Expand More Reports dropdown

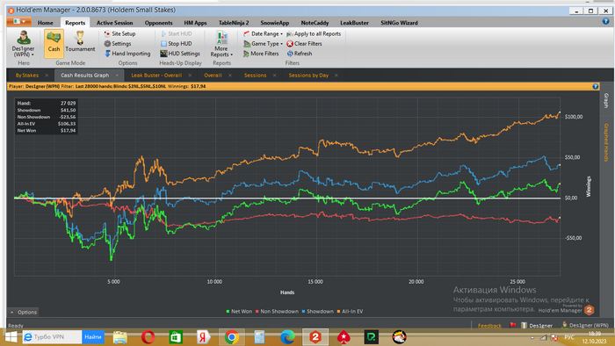[x=221, y=44]
